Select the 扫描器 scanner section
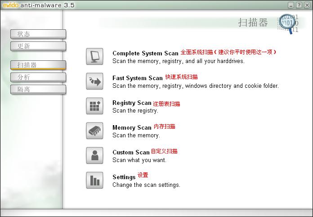This screenshot has width=313, height=217. click(x=38, y=65)
